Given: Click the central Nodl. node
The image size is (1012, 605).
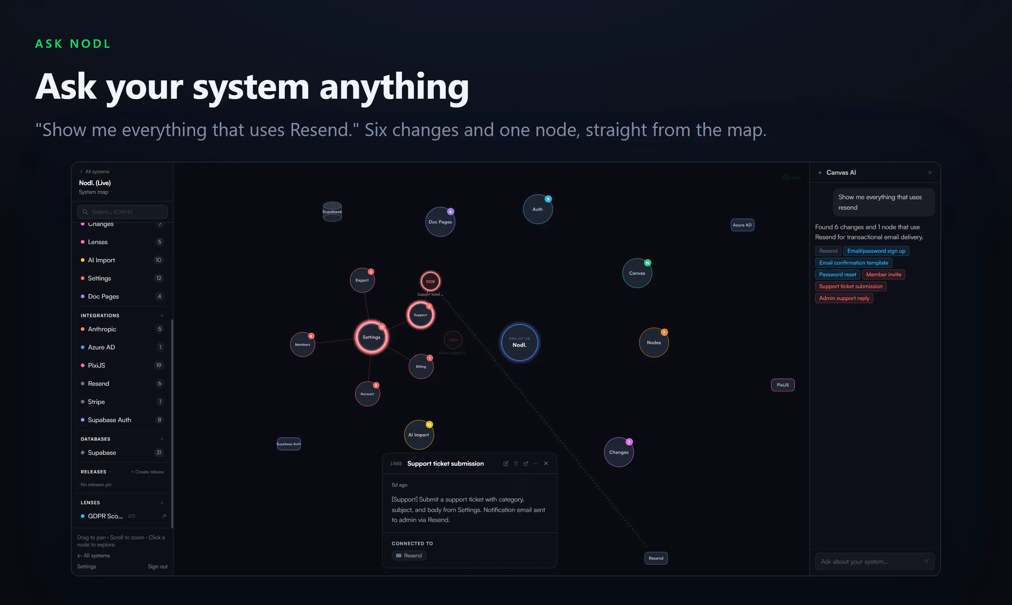Looking at the screenshot, I should click(520, 342).
